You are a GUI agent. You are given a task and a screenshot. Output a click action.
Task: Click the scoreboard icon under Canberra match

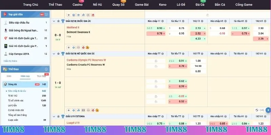click(83, 110)
